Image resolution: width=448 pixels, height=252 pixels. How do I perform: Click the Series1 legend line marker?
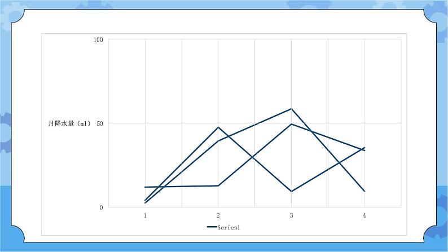tap(212, 227)
